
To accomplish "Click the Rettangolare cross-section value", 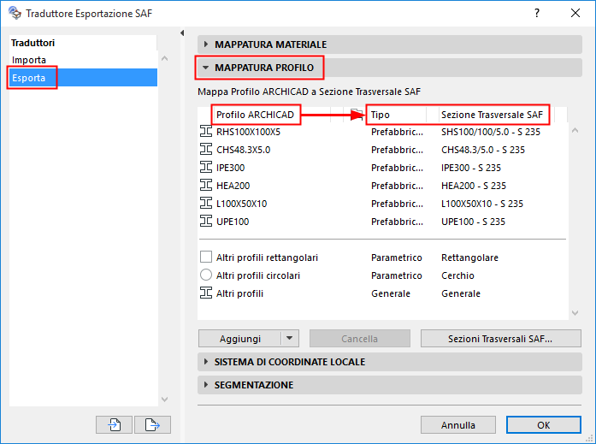I will 469,258.
